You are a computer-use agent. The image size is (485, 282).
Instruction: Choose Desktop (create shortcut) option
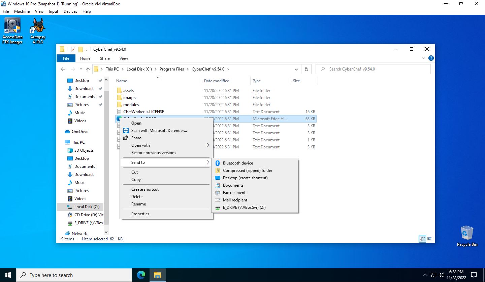click(255, 178)
